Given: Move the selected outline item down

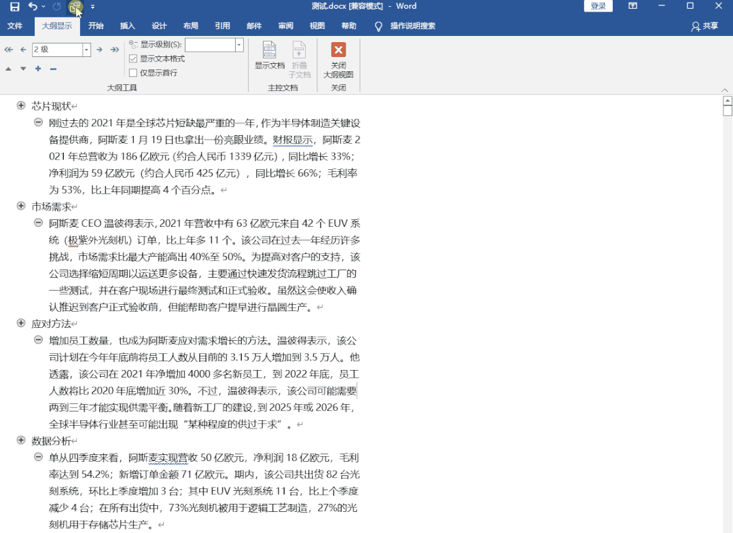Looking at the screenshot, I should pos(23,69).
